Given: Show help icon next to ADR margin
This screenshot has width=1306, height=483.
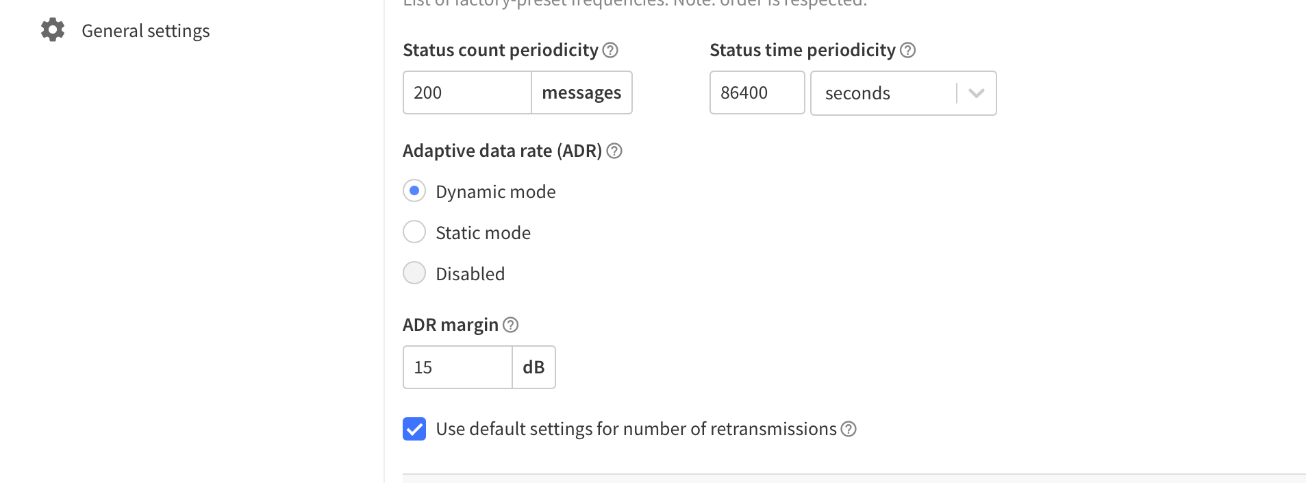Looking at the screenshot, I should [x=510, y=325].
